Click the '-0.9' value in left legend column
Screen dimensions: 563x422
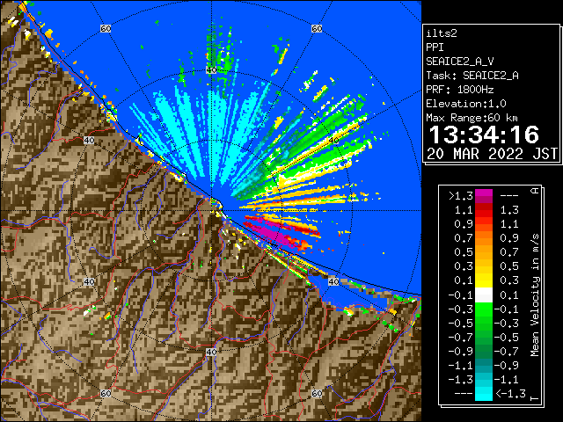pyautogui.click(x=461, y=352)
